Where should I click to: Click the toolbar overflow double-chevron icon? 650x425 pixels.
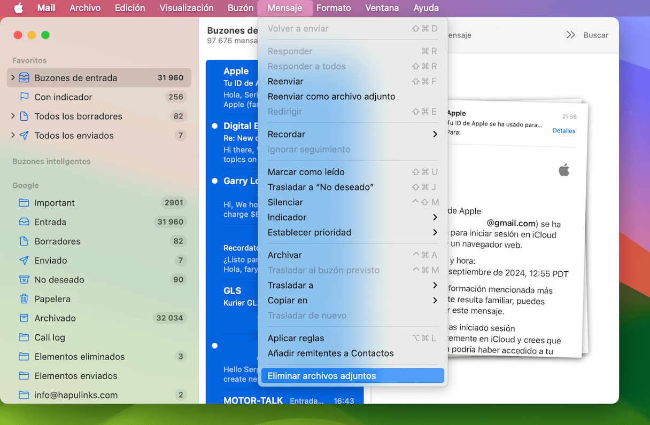click(x=571, y=35)
